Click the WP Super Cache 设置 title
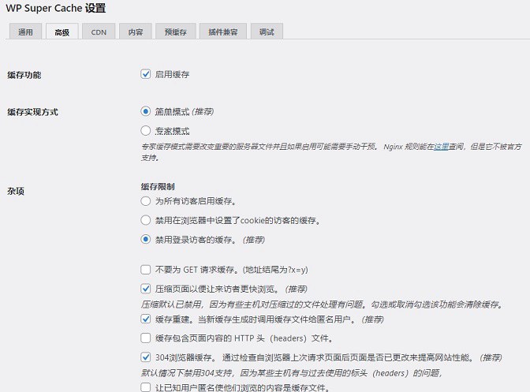This screenshot has width=530, height=392. (56, 8)
